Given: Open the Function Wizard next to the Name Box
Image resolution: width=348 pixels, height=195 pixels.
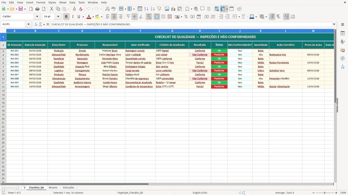Looking at the screenshot, I should coord(36,25).
